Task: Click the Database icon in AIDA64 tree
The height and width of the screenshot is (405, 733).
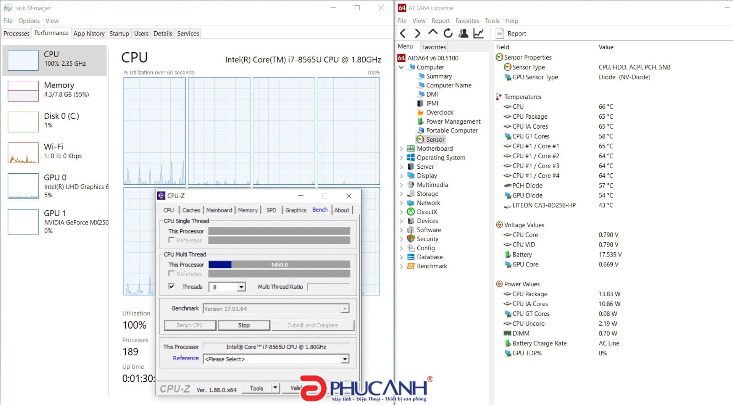Action: point(411,257)
